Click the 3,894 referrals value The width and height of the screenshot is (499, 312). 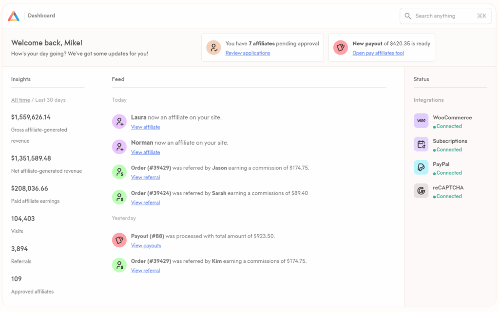click(19, 249)
